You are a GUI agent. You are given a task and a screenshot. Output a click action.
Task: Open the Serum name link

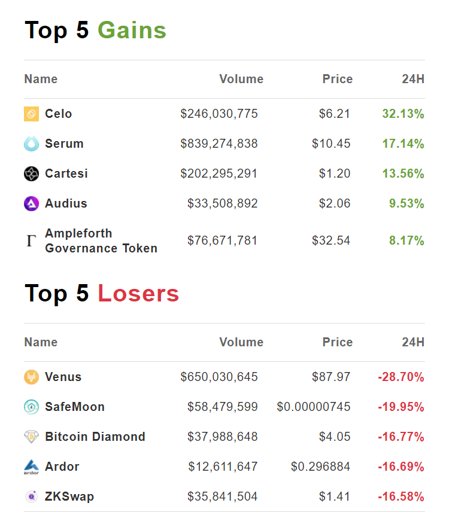click(65, 144)
